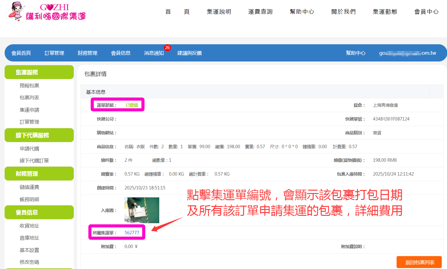Image resolution: width=447 pixels, height=269 pixels.
Task: Open 預報包裹 in the sidebar
Action: pos(30,86)
